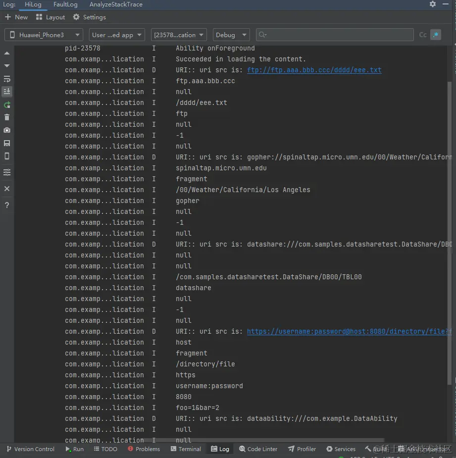Viewport: 456px width, 458px height.
Task: Open the Problems tool window
Action: [144, 449]
